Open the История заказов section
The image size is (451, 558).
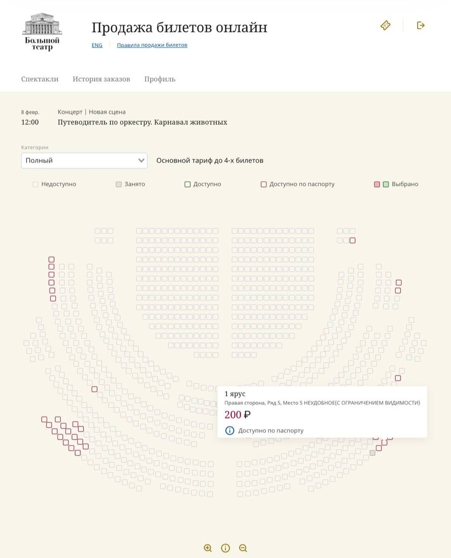click(x=101, y=79)
